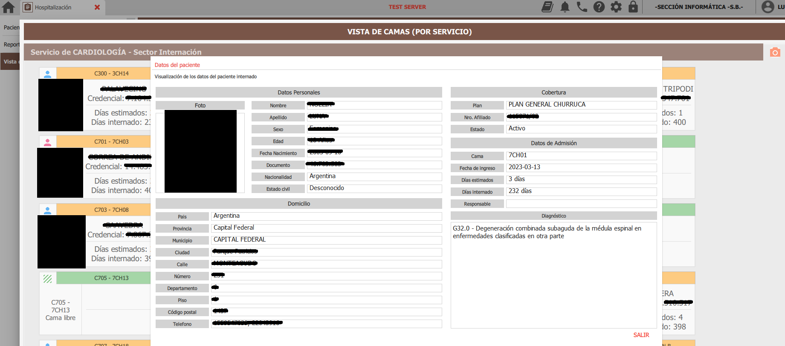The image size is (785, 346).
Task: Leave the patient dialog with SALIR
Action: click(x=641, y=335)
